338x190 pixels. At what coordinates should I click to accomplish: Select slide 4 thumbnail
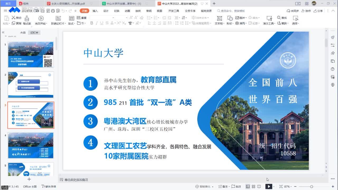pyautogui.click(x=31, y=145)
